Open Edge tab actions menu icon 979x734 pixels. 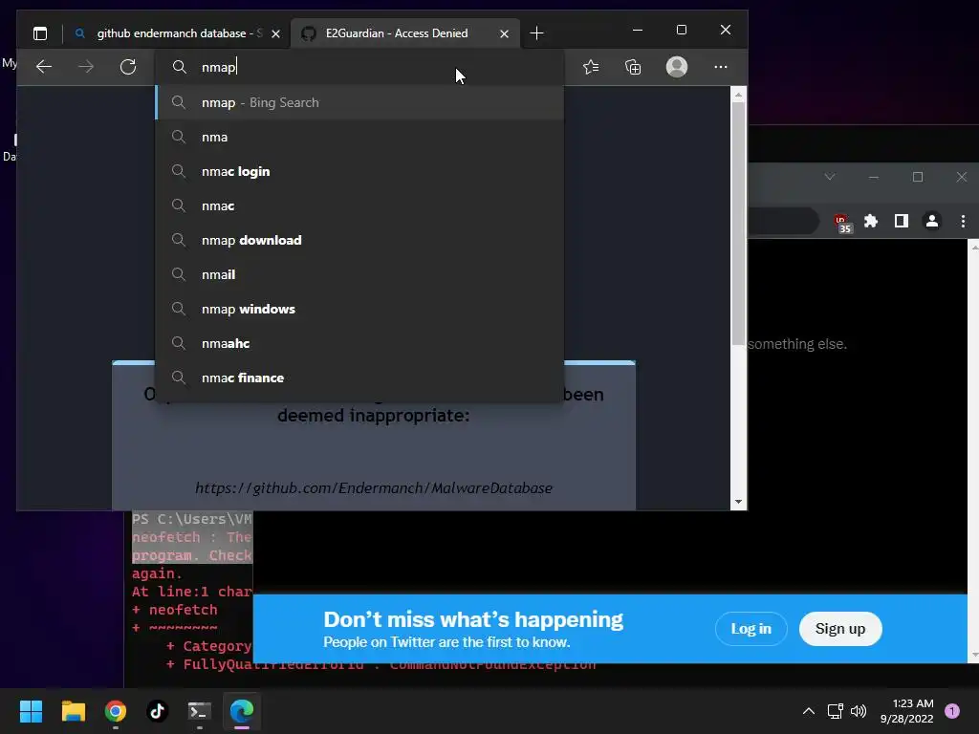[40, 33]
